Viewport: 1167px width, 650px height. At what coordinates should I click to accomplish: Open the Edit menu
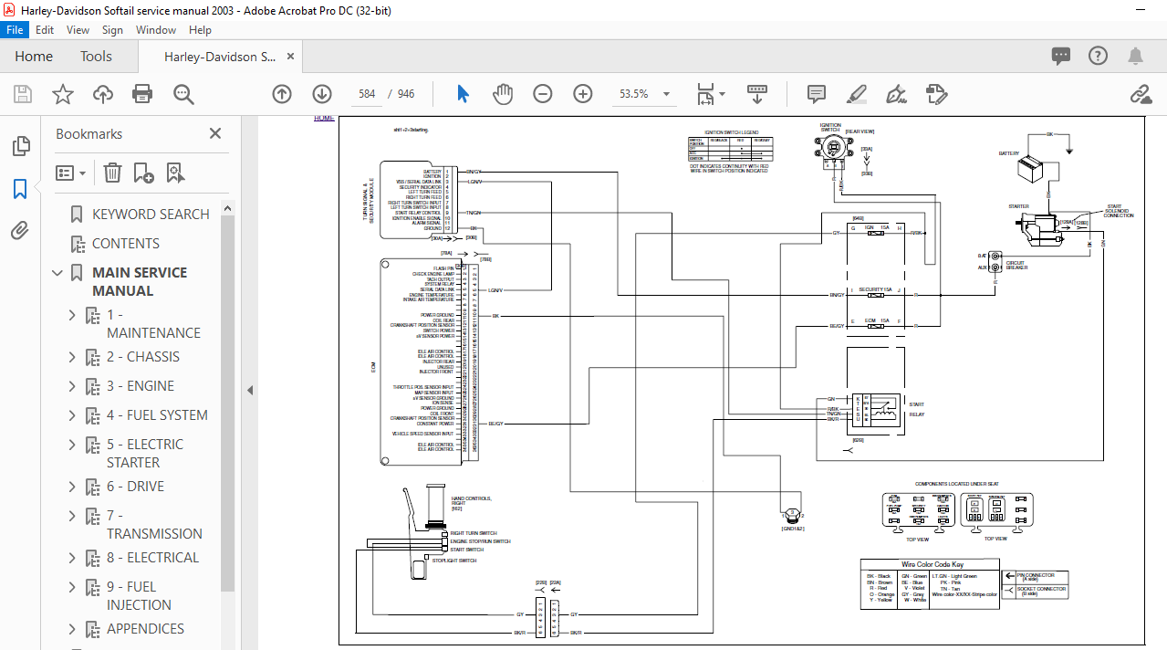click(45, 30)
